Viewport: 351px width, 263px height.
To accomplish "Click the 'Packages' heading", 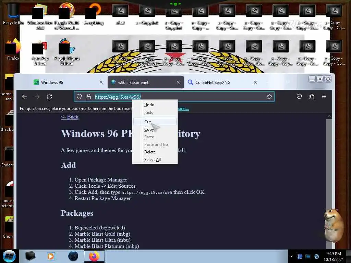I will pyautogui.click(x=77, y=213).
